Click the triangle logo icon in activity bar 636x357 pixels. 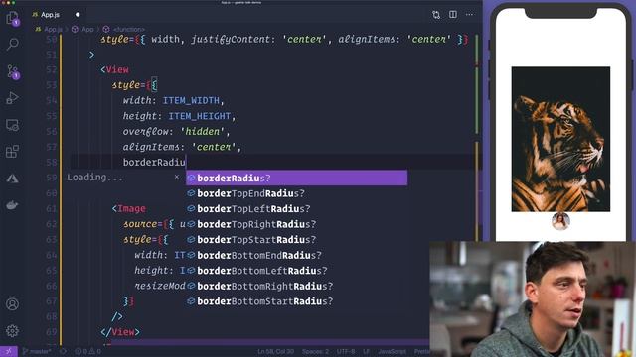click(x=12, y=178)
